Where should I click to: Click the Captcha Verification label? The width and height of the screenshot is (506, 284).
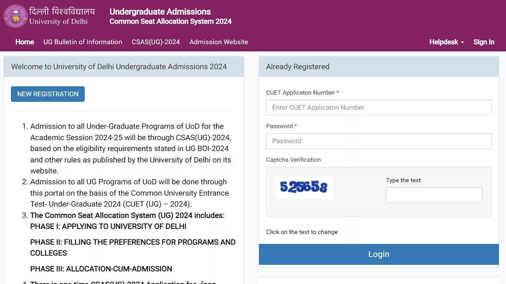point(293,159)
